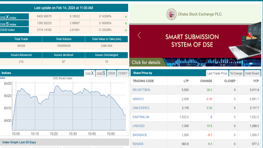Open the DS30 chart tab
Image resolution: width=263 pixels, height=148 pixels.
[x=112, y=73]
